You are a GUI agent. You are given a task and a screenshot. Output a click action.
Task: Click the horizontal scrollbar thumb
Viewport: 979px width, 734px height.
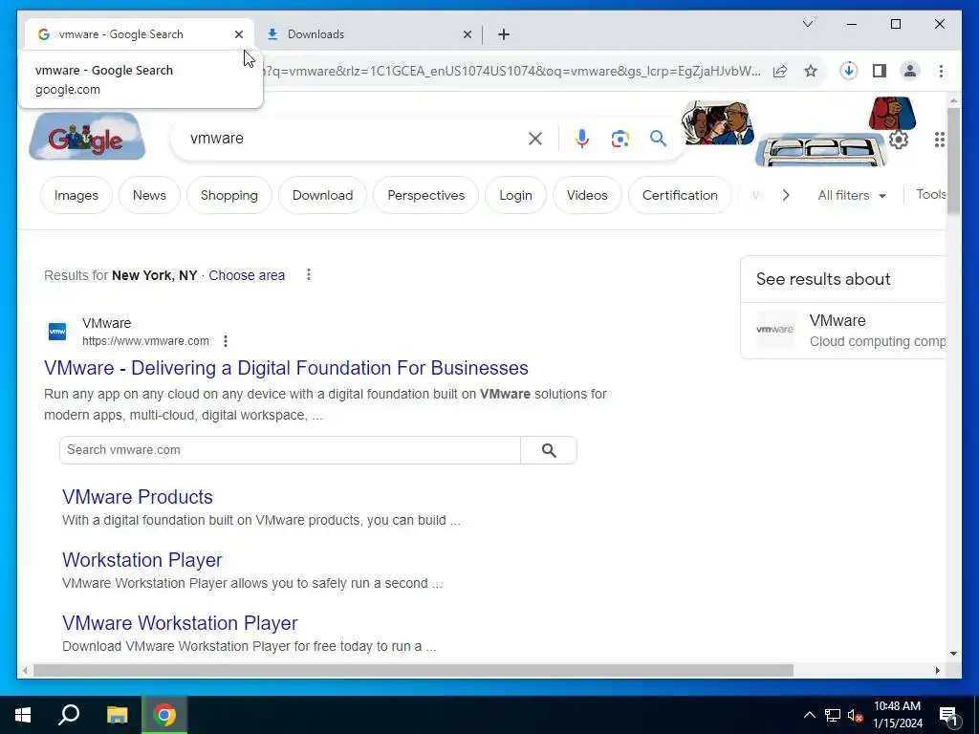[413, 670]
